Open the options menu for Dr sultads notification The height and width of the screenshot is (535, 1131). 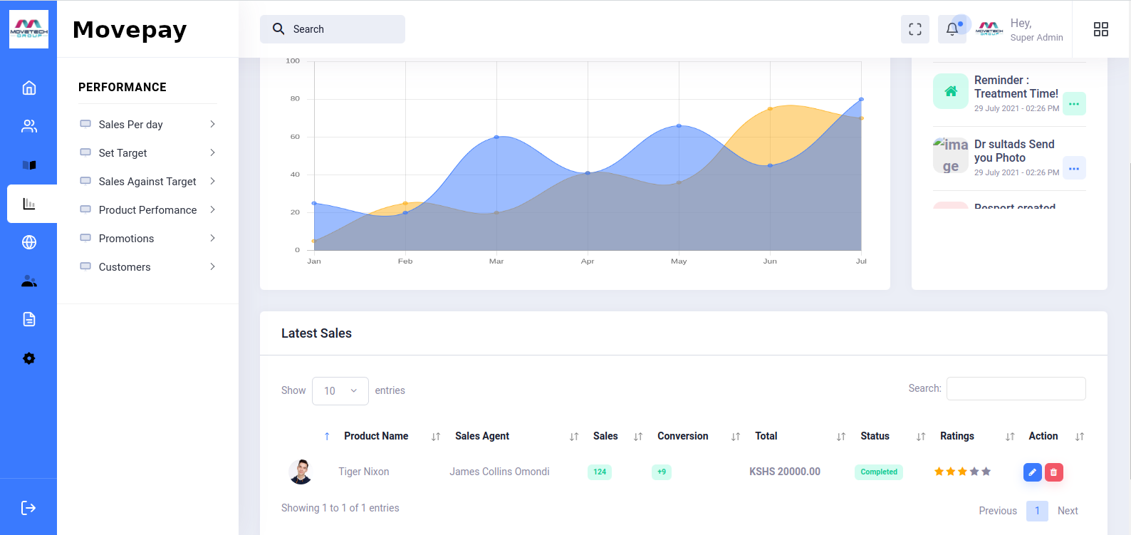1074,168
